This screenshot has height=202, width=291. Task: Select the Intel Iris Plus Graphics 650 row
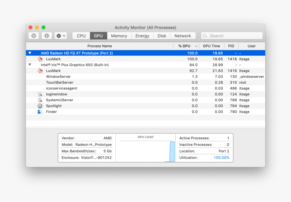click(145, 65)
